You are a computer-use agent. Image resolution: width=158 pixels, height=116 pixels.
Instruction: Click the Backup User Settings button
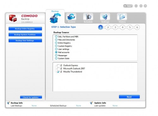coord(25,41)
